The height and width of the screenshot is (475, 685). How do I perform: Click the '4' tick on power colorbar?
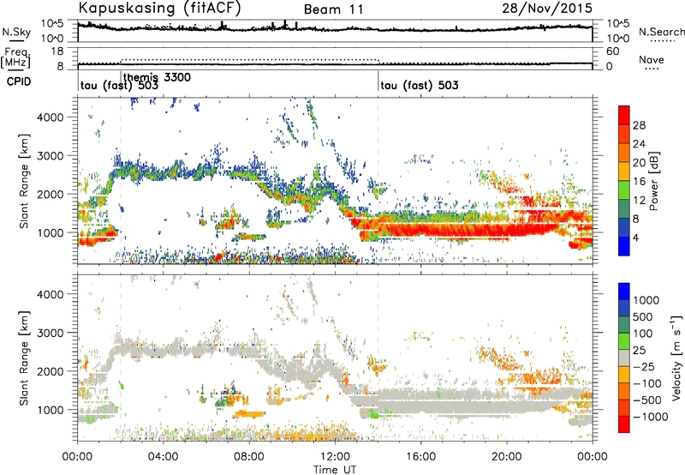635,237
